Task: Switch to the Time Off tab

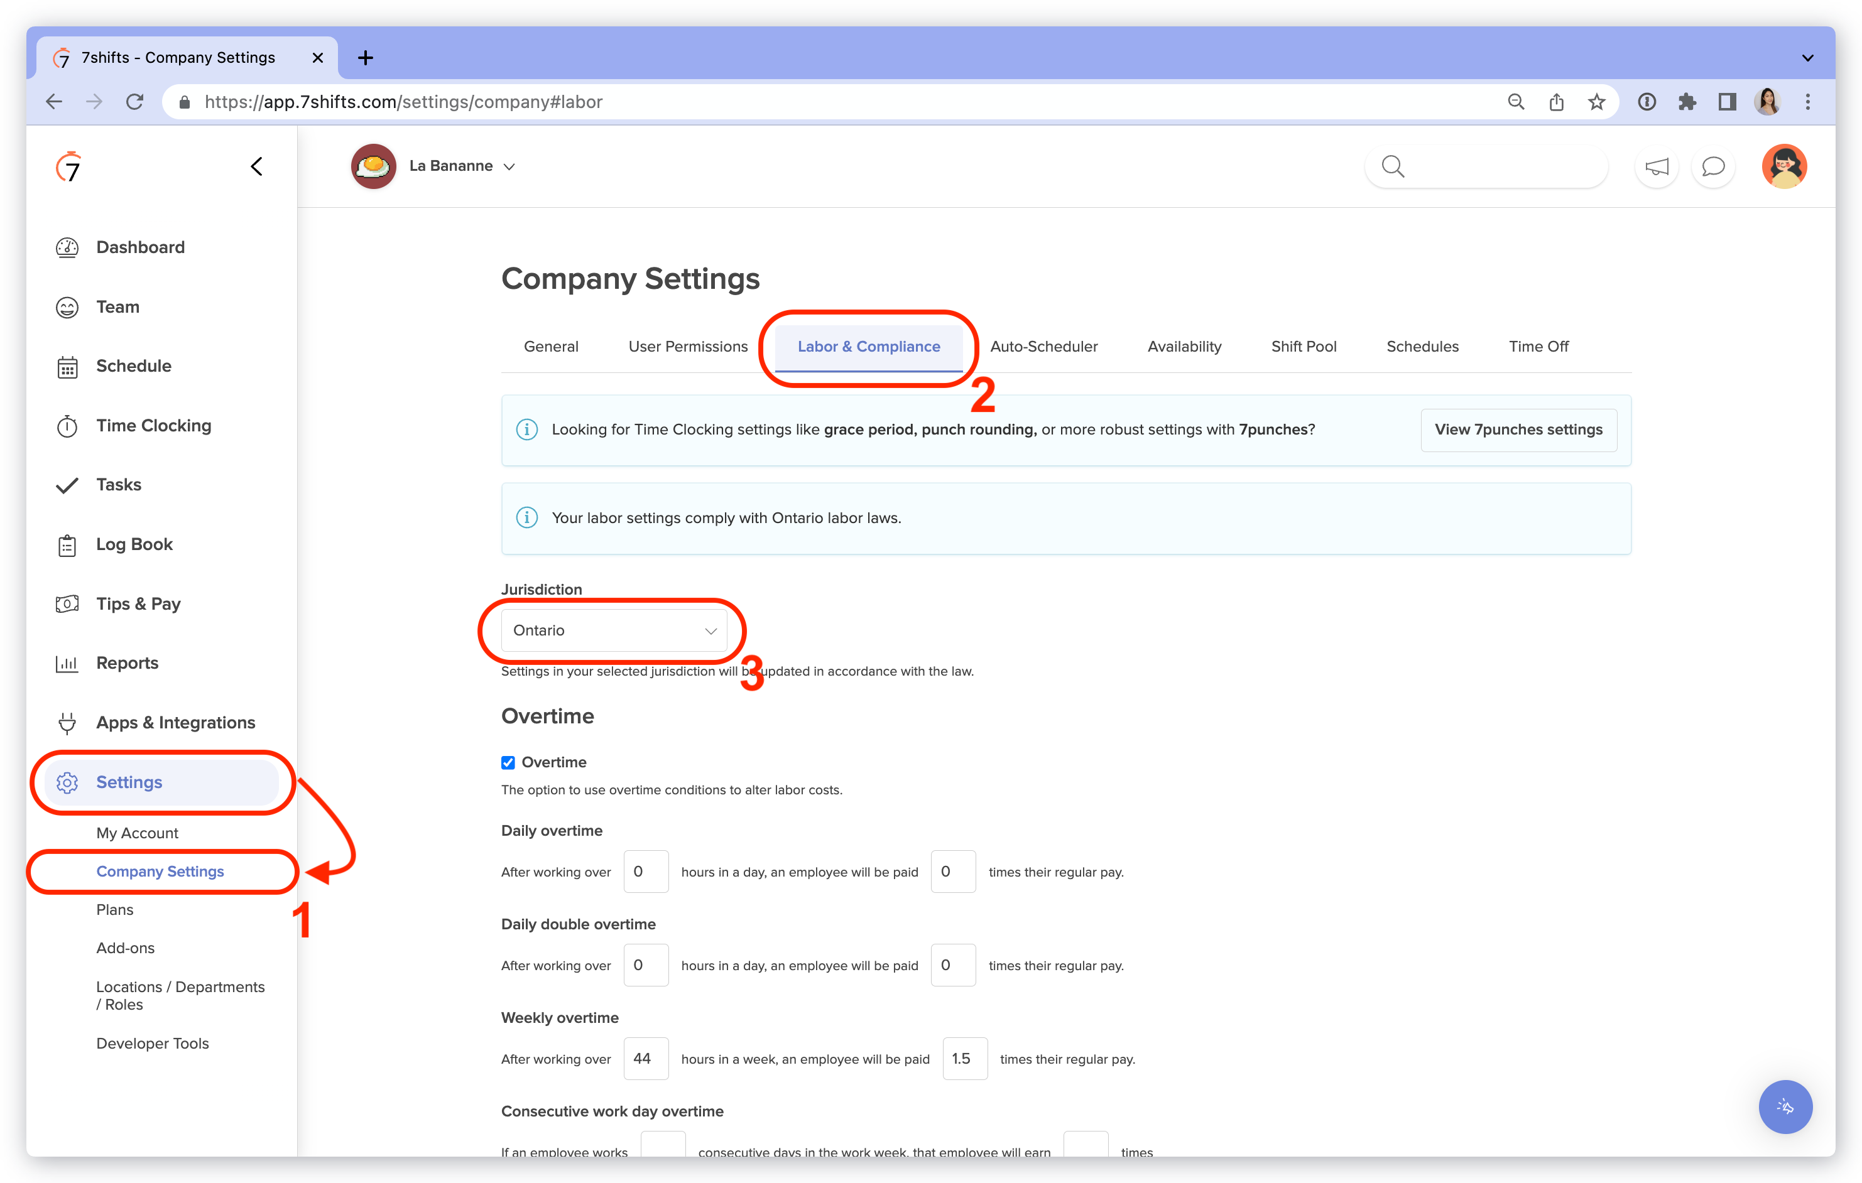Action: (1538, 347)
